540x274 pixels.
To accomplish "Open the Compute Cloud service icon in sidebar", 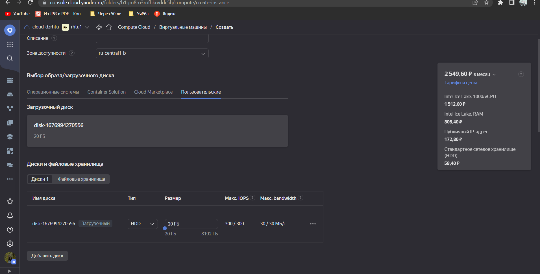I will click(x=10, y=30).
